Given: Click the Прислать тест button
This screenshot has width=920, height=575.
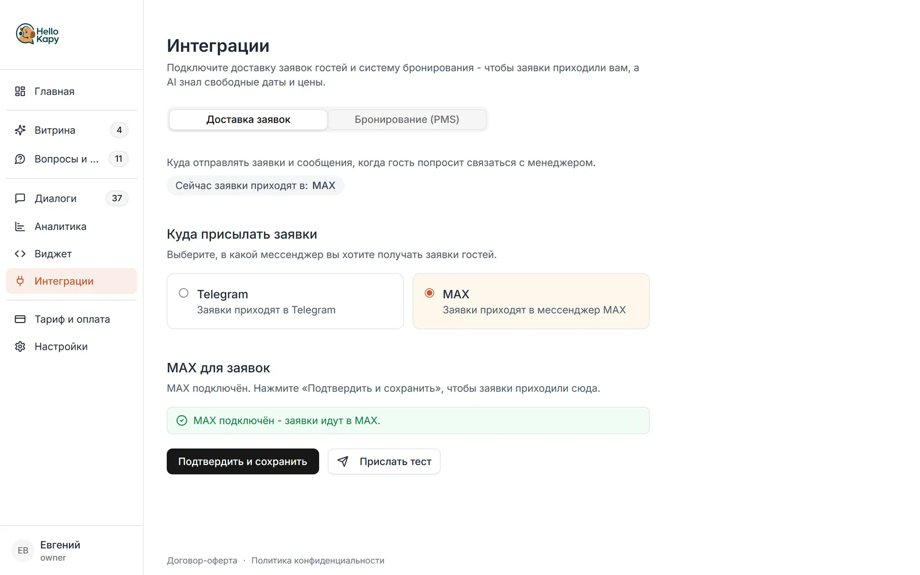Looking at the screenshot, I should point(384,461).
